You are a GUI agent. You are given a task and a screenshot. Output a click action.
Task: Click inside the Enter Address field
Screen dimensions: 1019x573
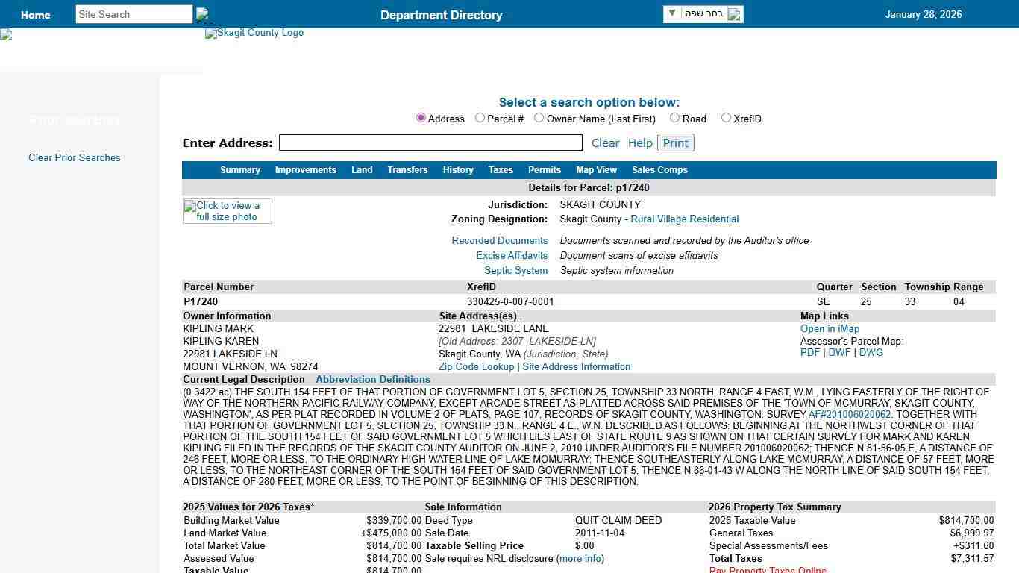(430, 143)
